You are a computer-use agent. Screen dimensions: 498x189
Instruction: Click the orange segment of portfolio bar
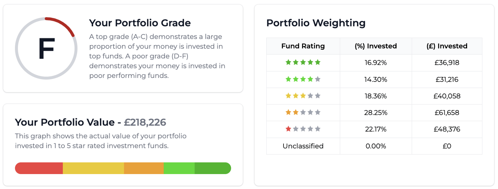(x=144, y=168)
